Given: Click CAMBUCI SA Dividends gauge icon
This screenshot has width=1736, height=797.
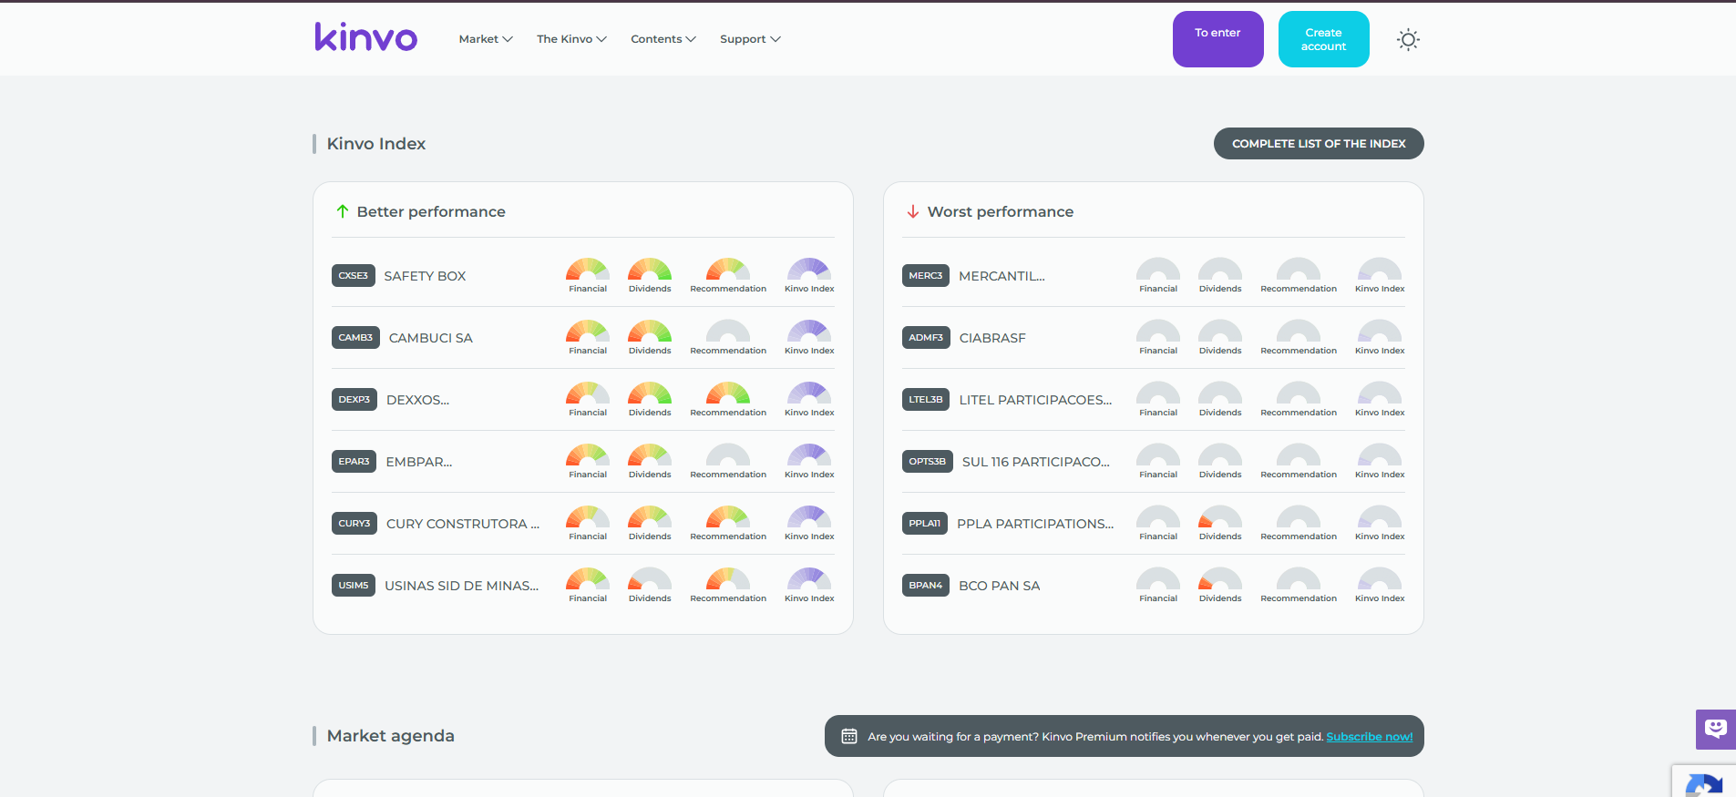Looking at the screenshot, I should [x=650, y=331].
